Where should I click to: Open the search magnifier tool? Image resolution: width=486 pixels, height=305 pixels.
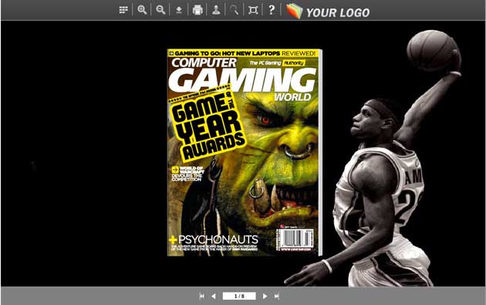pos(235,10)
